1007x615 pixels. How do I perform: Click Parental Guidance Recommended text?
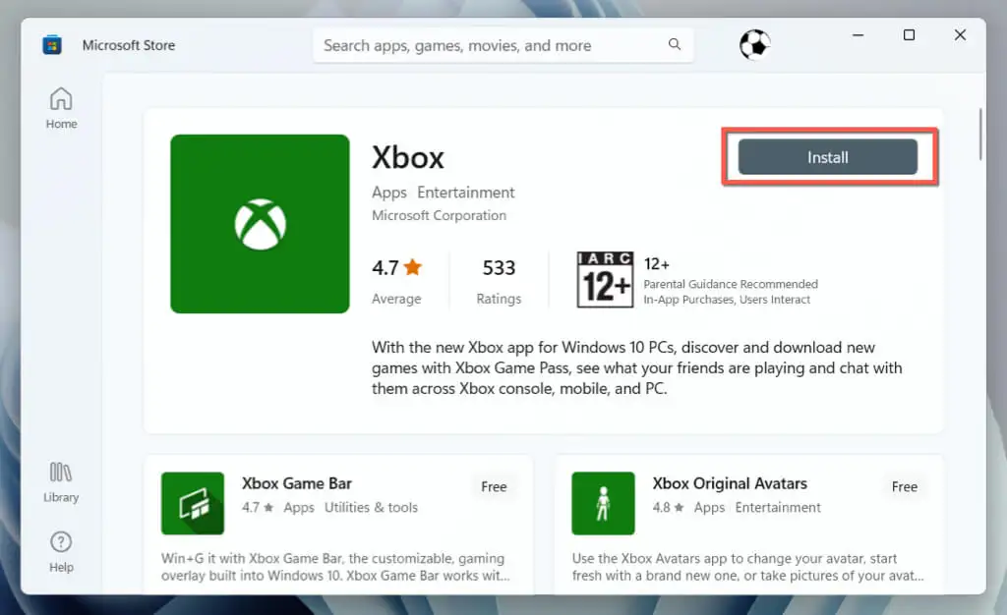click(x=731, y=284)
